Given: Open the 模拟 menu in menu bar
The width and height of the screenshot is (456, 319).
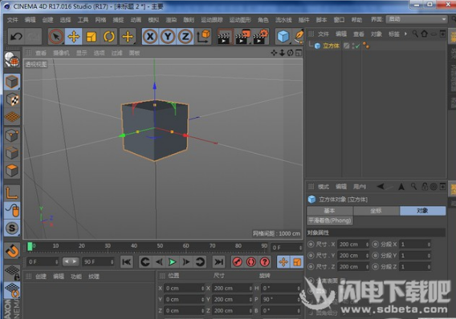Looking at the screenshot, I should 153,20.
